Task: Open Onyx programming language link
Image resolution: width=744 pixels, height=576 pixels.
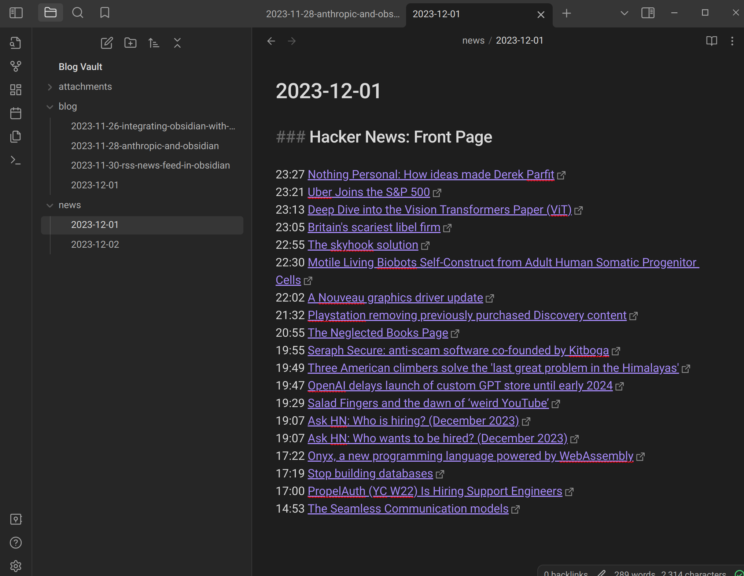Action: (470, 456)
